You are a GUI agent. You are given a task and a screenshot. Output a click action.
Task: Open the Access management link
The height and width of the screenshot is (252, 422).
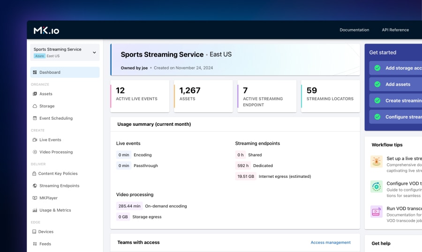[330, 243]
